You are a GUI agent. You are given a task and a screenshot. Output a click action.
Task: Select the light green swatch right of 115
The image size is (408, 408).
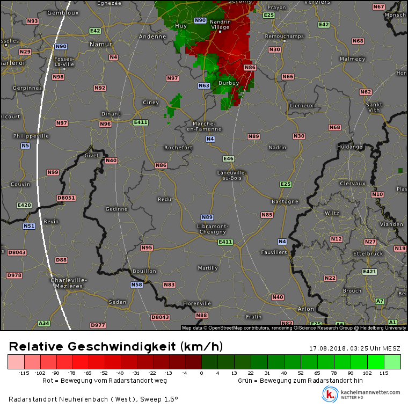[392, 362]
